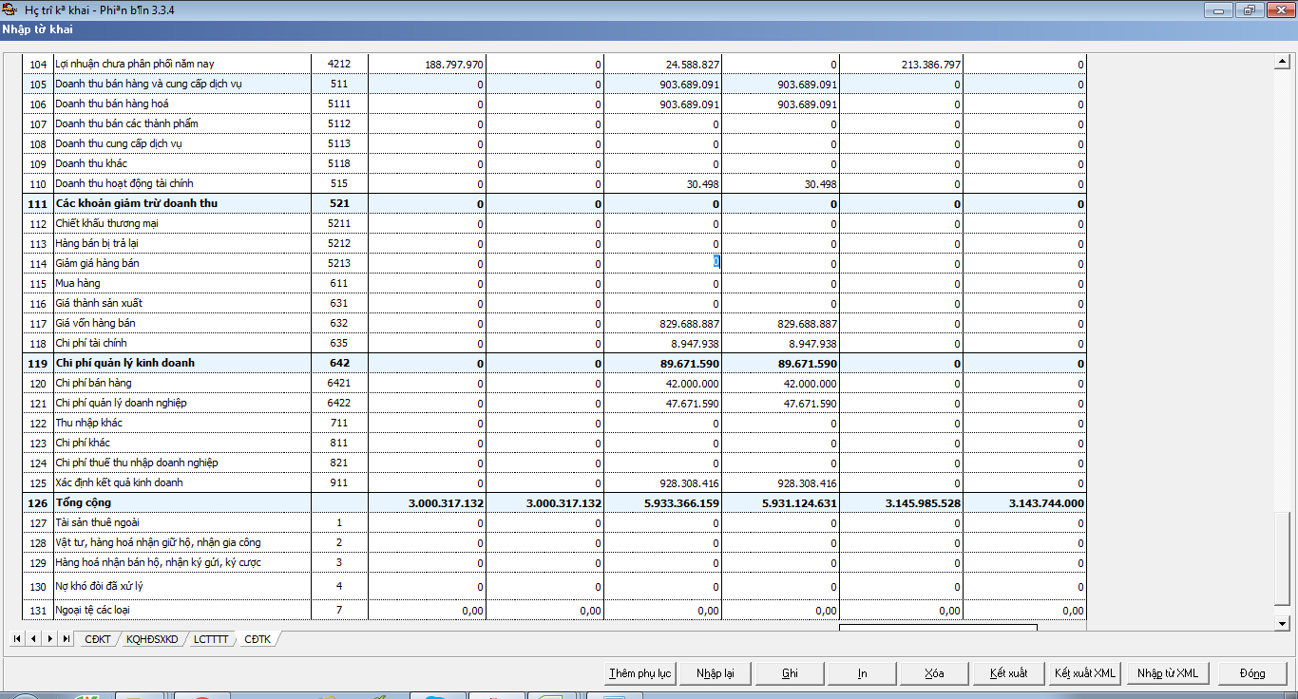Screen dimensions: 1298x699
Task: Export with the Kết xuất XML button
Action: 1083,673
